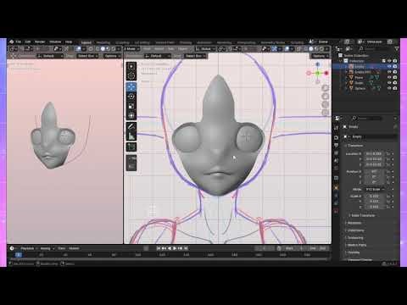407x305 pixels.
Task: Toggle visibility eye for Plane object
Action: (x=389, y=77)
